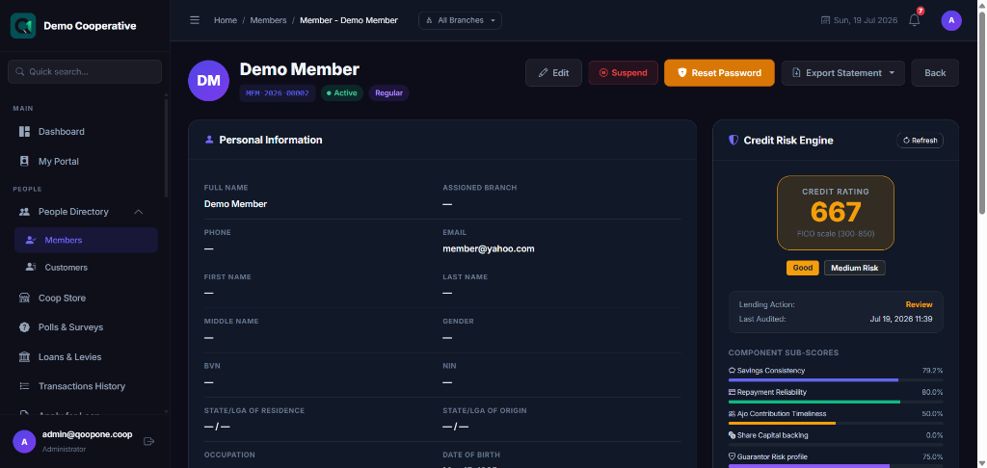987x468 pixels.
Task: Refresh the Credit Risk Engine
Action: click(x=920, y=141)
